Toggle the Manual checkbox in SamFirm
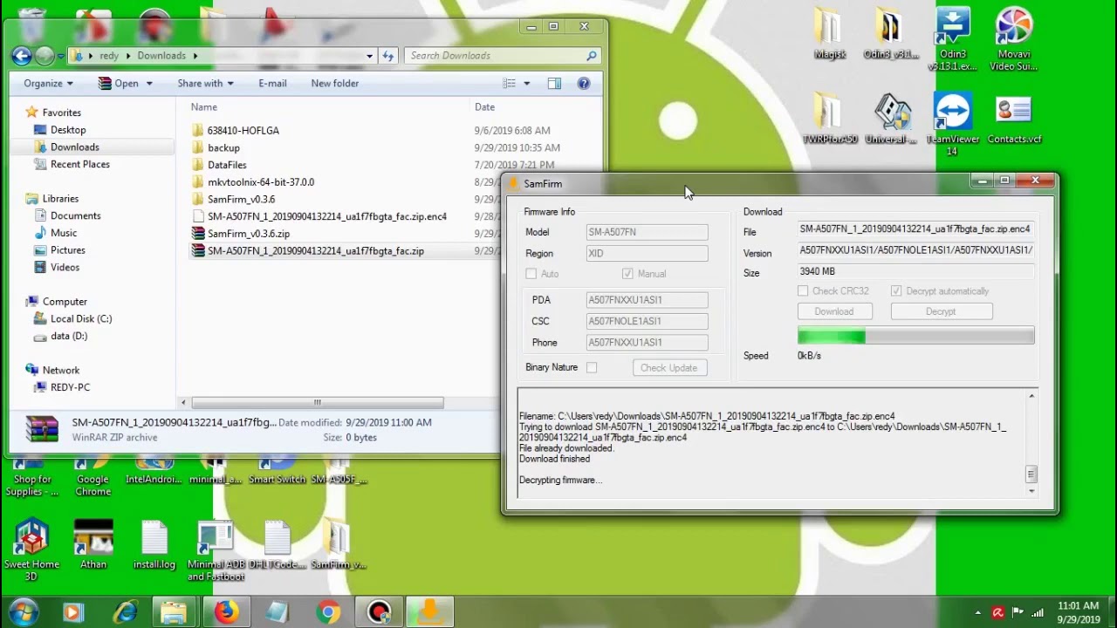 [x=627, y=274]
